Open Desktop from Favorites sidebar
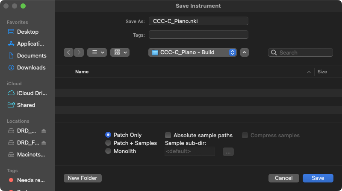342x191 pixels. pyautogui.click(x=27, y=32)
